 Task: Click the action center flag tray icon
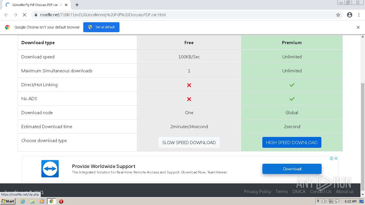click(x=338, y=201)
